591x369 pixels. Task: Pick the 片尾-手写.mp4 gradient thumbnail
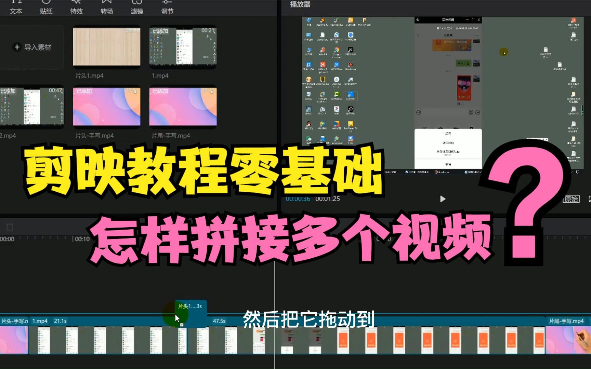click(x=183, y=107)
